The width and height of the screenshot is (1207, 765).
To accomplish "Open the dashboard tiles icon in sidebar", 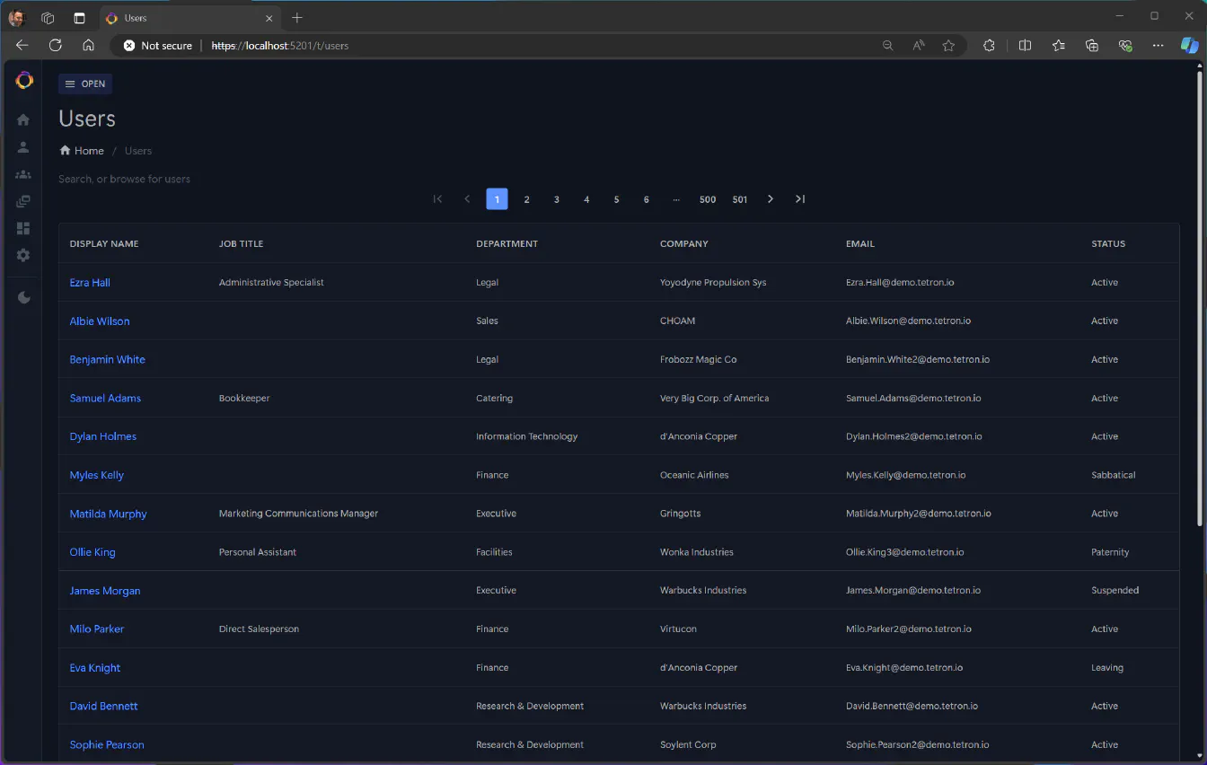I will coord(23,228).
